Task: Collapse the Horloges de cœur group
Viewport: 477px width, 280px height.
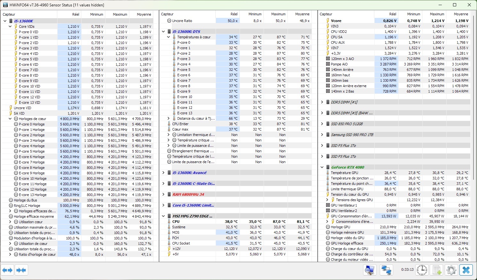Action: click(10, 119)
